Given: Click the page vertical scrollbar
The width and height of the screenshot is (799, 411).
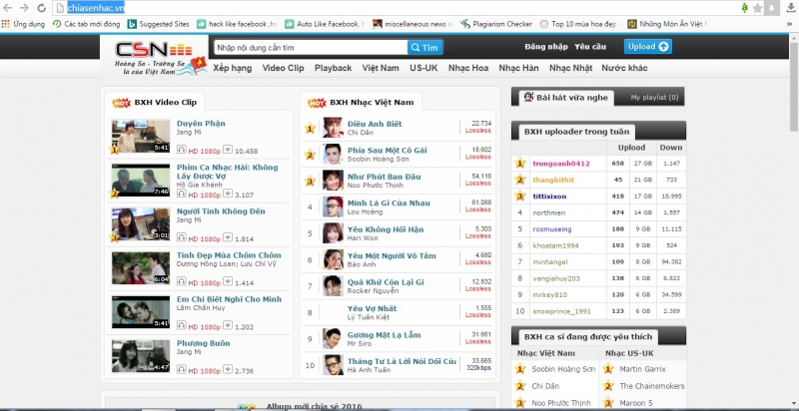Looking at the screenshot, I should [x=794, y=82].
